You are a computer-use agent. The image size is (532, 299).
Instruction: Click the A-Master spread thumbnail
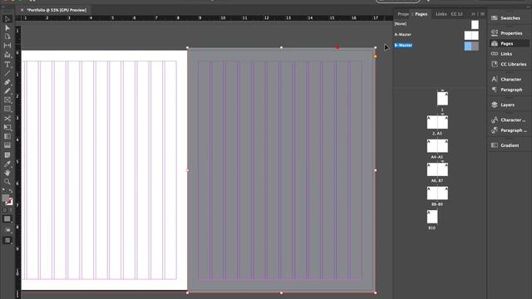tap(471, 35)
